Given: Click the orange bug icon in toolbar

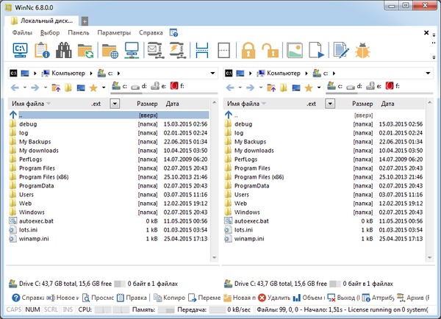Looking at the screenshot, I should [x=362, y=51].
